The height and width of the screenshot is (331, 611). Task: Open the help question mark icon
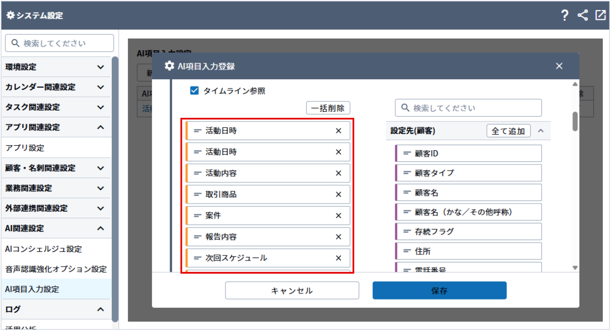point(565,15)
